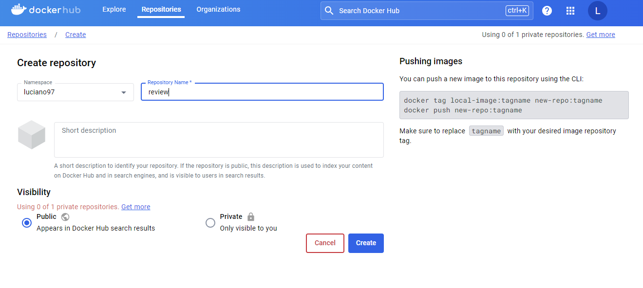Focus the Search Docker Hub field
This screenshot has height=288, width=643.
[x=427, y=11]
